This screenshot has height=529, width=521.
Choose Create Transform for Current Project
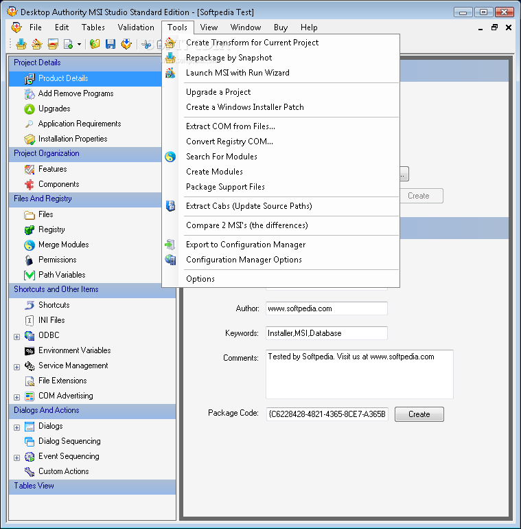(281, 43)
